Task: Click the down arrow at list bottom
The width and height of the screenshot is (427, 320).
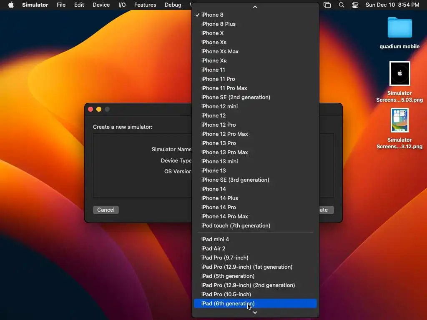Action: [255, 312]
